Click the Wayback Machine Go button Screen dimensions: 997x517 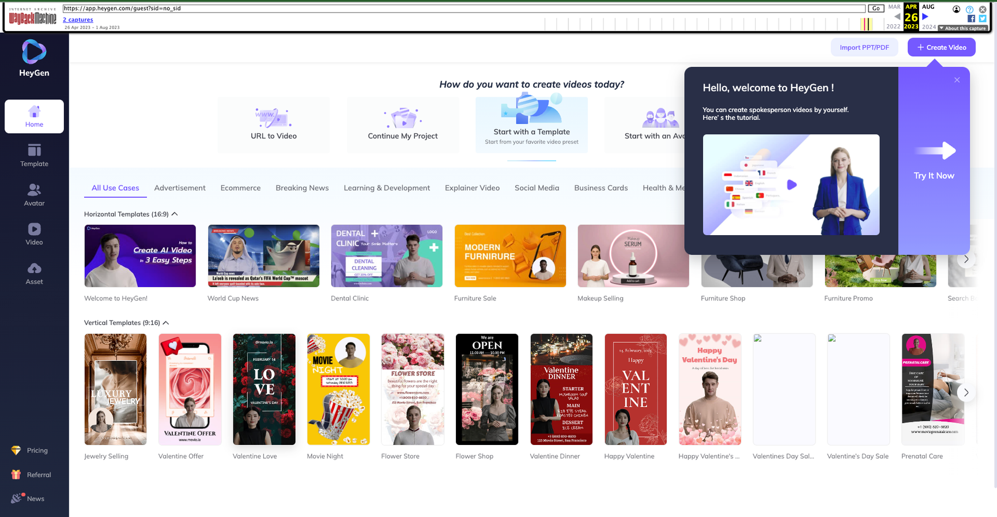[876, 9]
